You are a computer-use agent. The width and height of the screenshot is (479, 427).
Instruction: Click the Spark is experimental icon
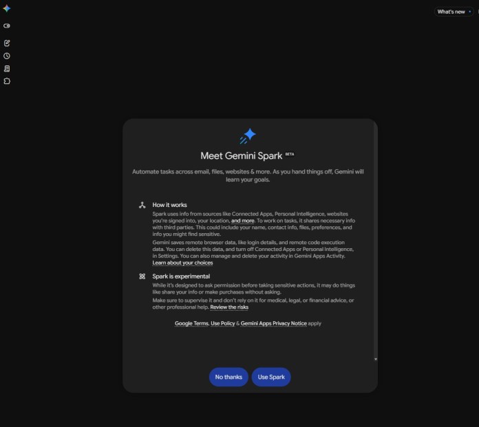(x=142, y=276)
